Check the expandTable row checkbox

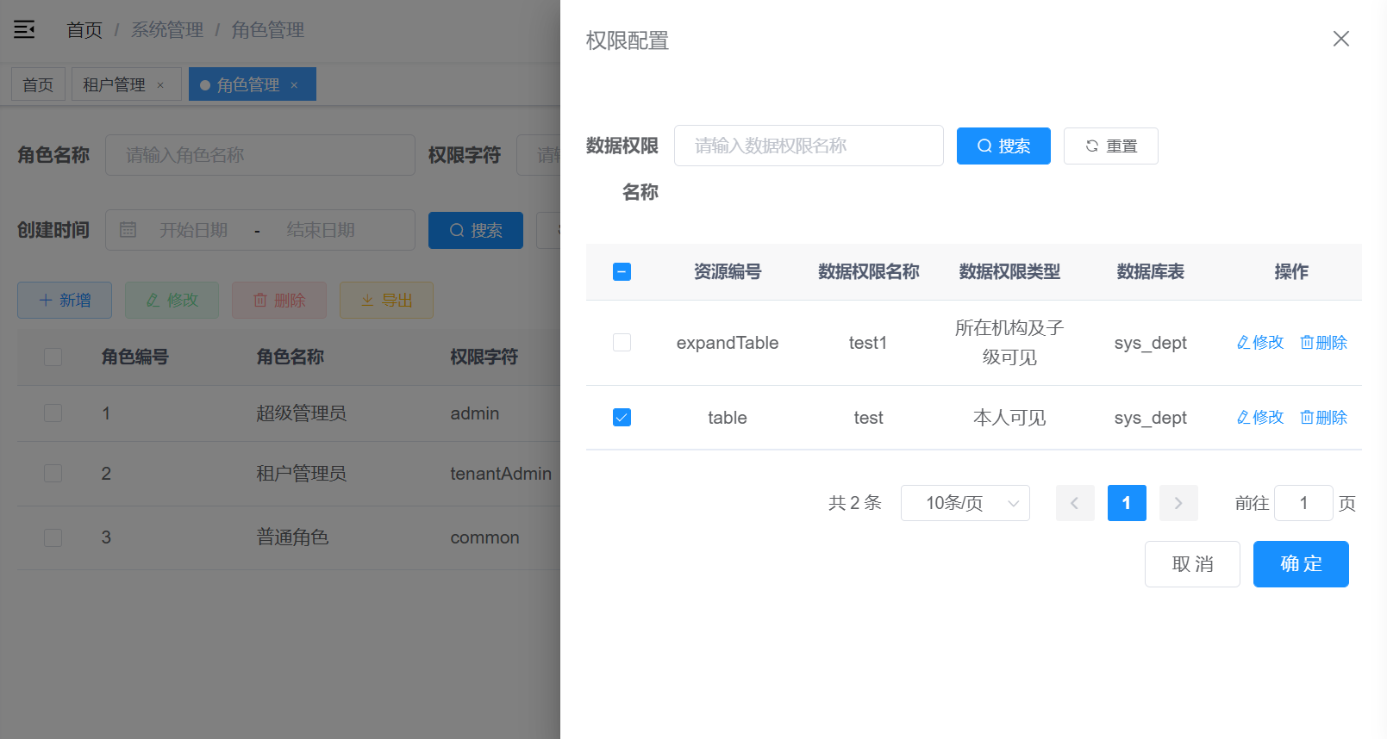coord(622,343)
